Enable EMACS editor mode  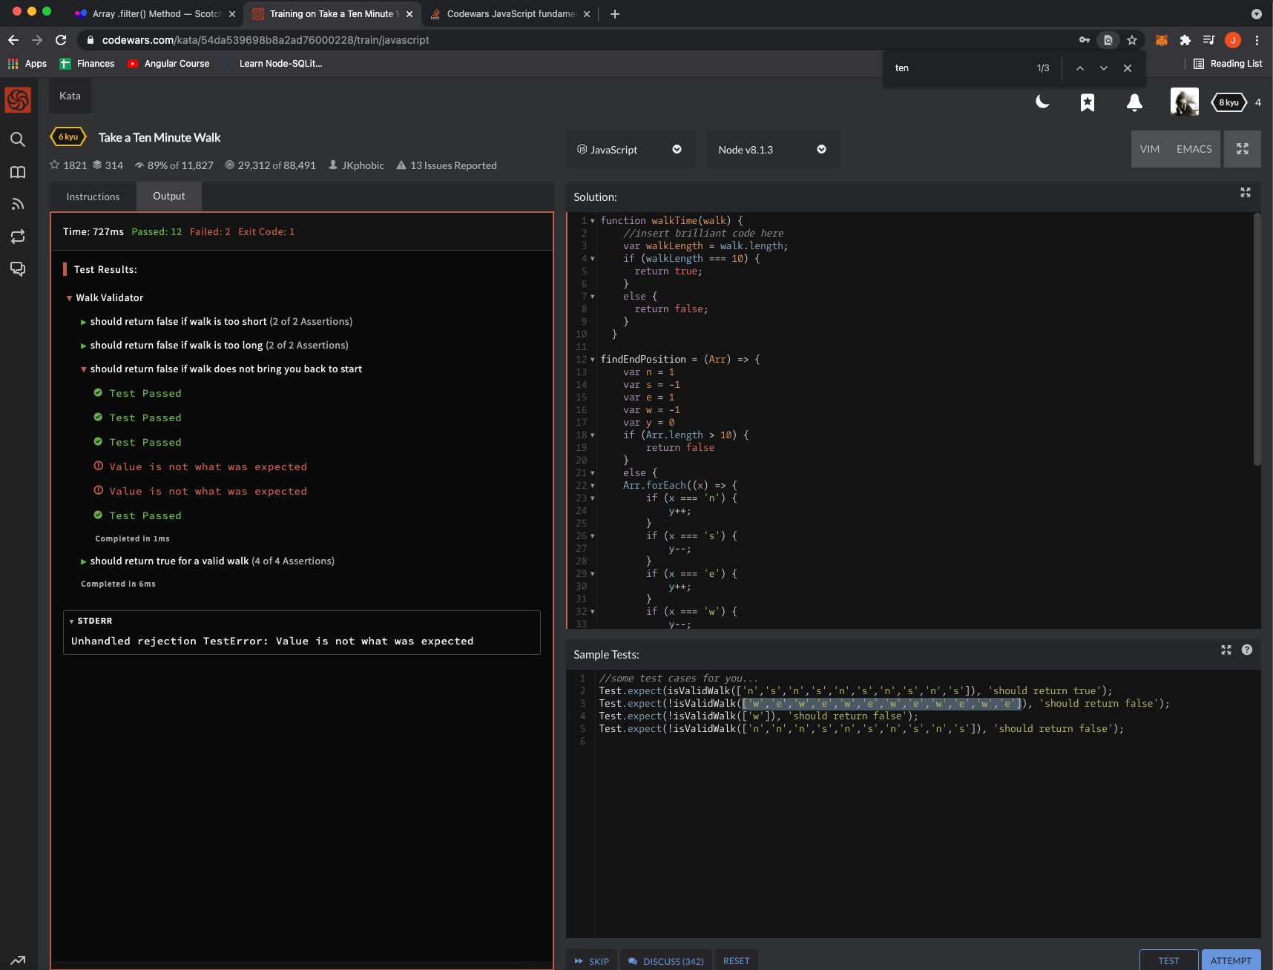(x=1193, y=148)
